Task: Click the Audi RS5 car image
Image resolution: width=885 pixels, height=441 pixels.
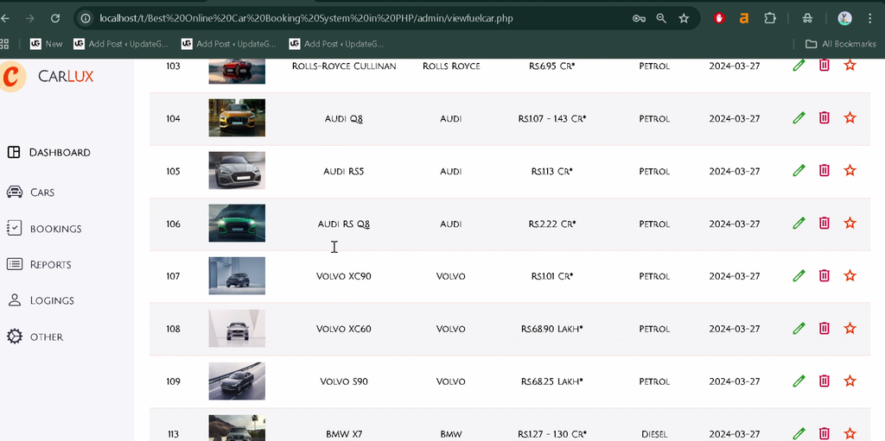Action: point(237,170)
